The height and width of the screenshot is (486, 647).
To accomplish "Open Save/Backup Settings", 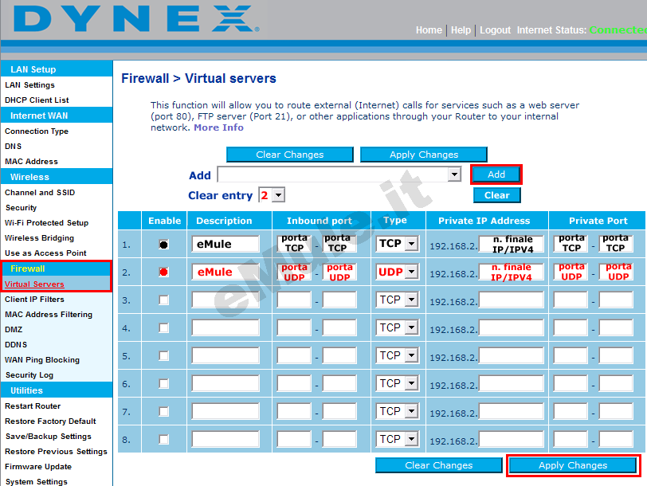I will click(x=49, y=437).
